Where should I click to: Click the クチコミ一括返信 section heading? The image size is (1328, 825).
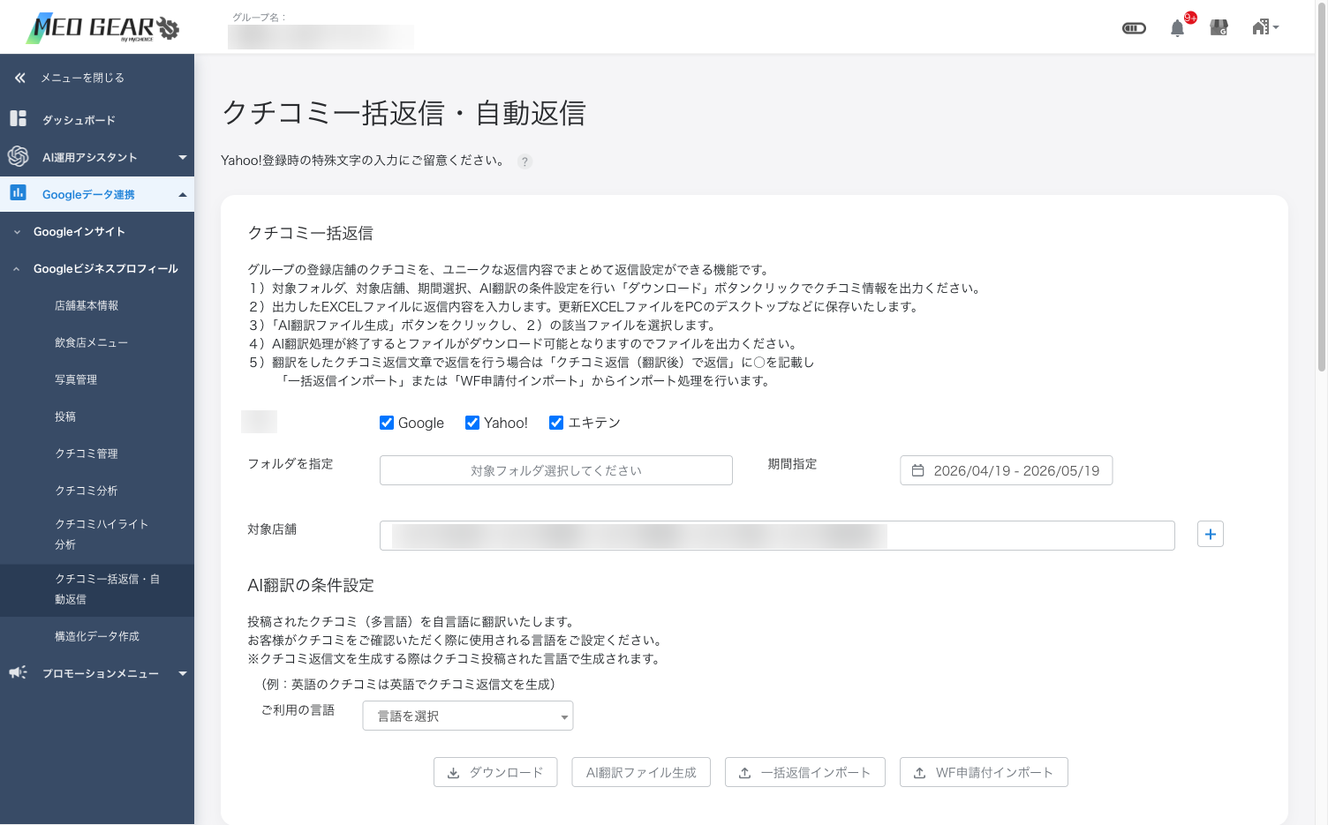pyautogui.click(x=310, y=233)
